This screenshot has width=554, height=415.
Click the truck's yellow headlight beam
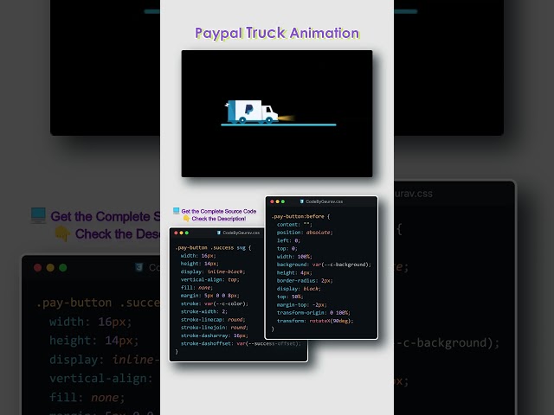click(287, 118)
